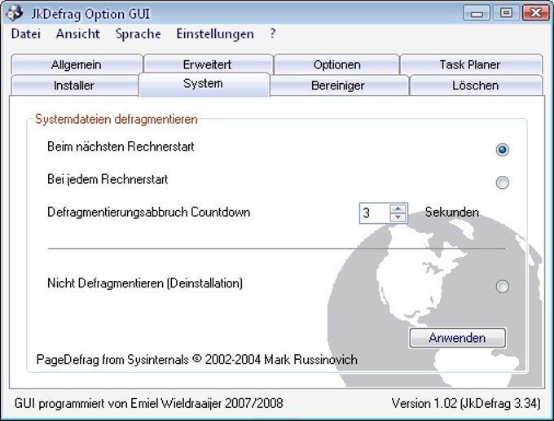Image resolution: width=554 pixels, height=421 pixels.
Task: Open the Datei menu
Action: click(26, 34)
